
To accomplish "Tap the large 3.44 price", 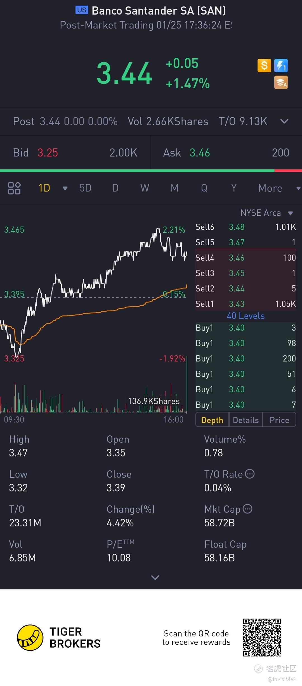I will pyautogui.click(x=124, y=73).
